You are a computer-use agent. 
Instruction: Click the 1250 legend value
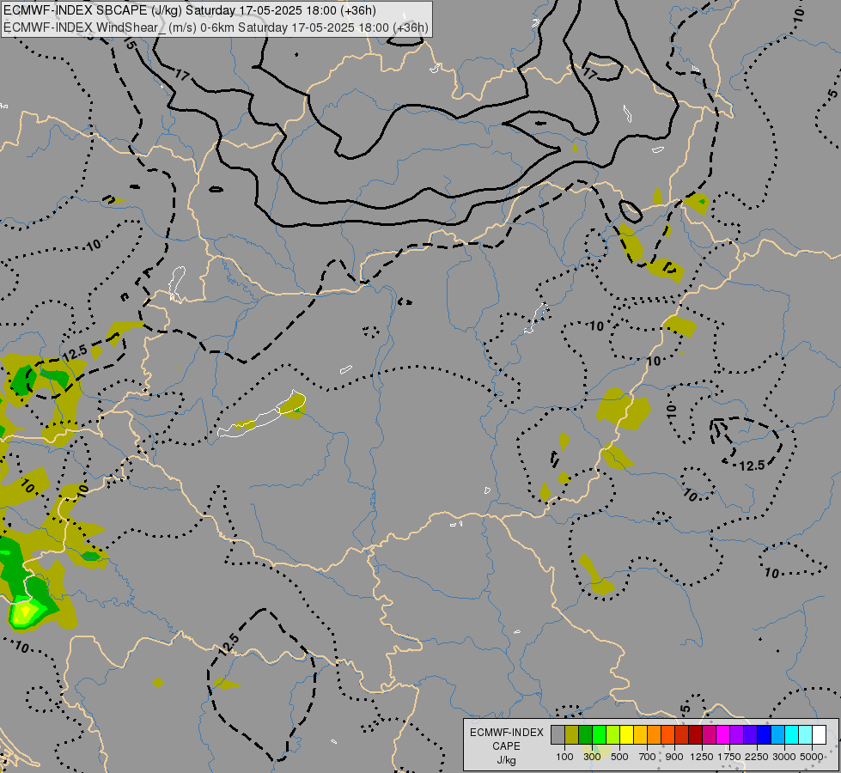tap(702, 757)
